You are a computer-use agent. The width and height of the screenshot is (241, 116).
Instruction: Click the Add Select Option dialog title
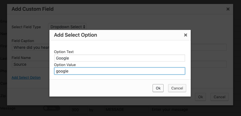tap(75, 35)
